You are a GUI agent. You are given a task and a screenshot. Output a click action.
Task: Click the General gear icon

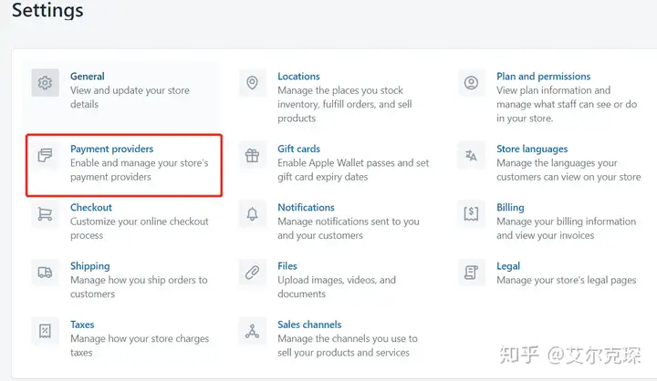point(45,82)
